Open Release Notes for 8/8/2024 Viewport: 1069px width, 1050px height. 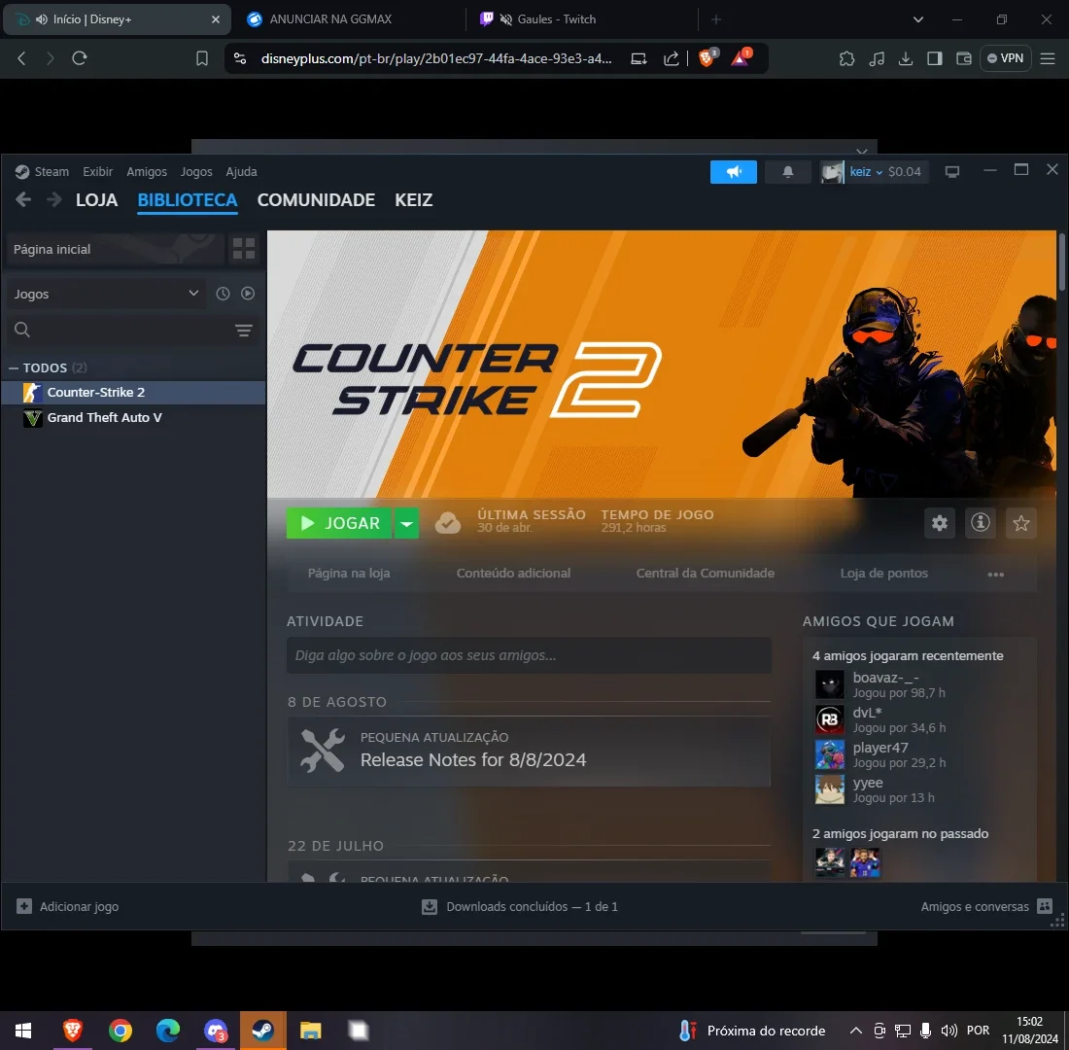[x=473, y=760]
